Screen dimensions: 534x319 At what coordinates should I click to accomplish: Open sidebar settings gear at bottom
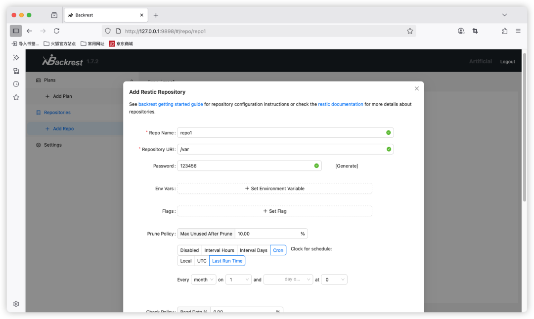[16, 304]
